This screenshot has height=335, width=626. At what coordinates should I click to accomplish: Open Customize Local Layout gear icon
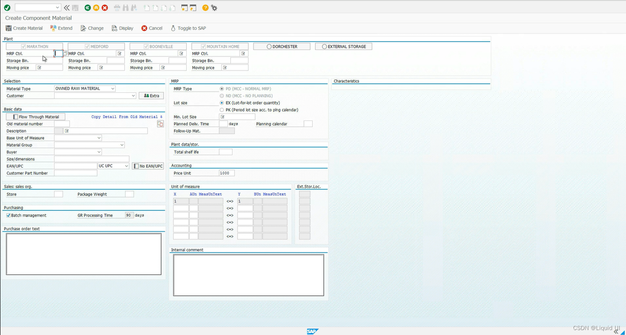[x=214, y=7]
